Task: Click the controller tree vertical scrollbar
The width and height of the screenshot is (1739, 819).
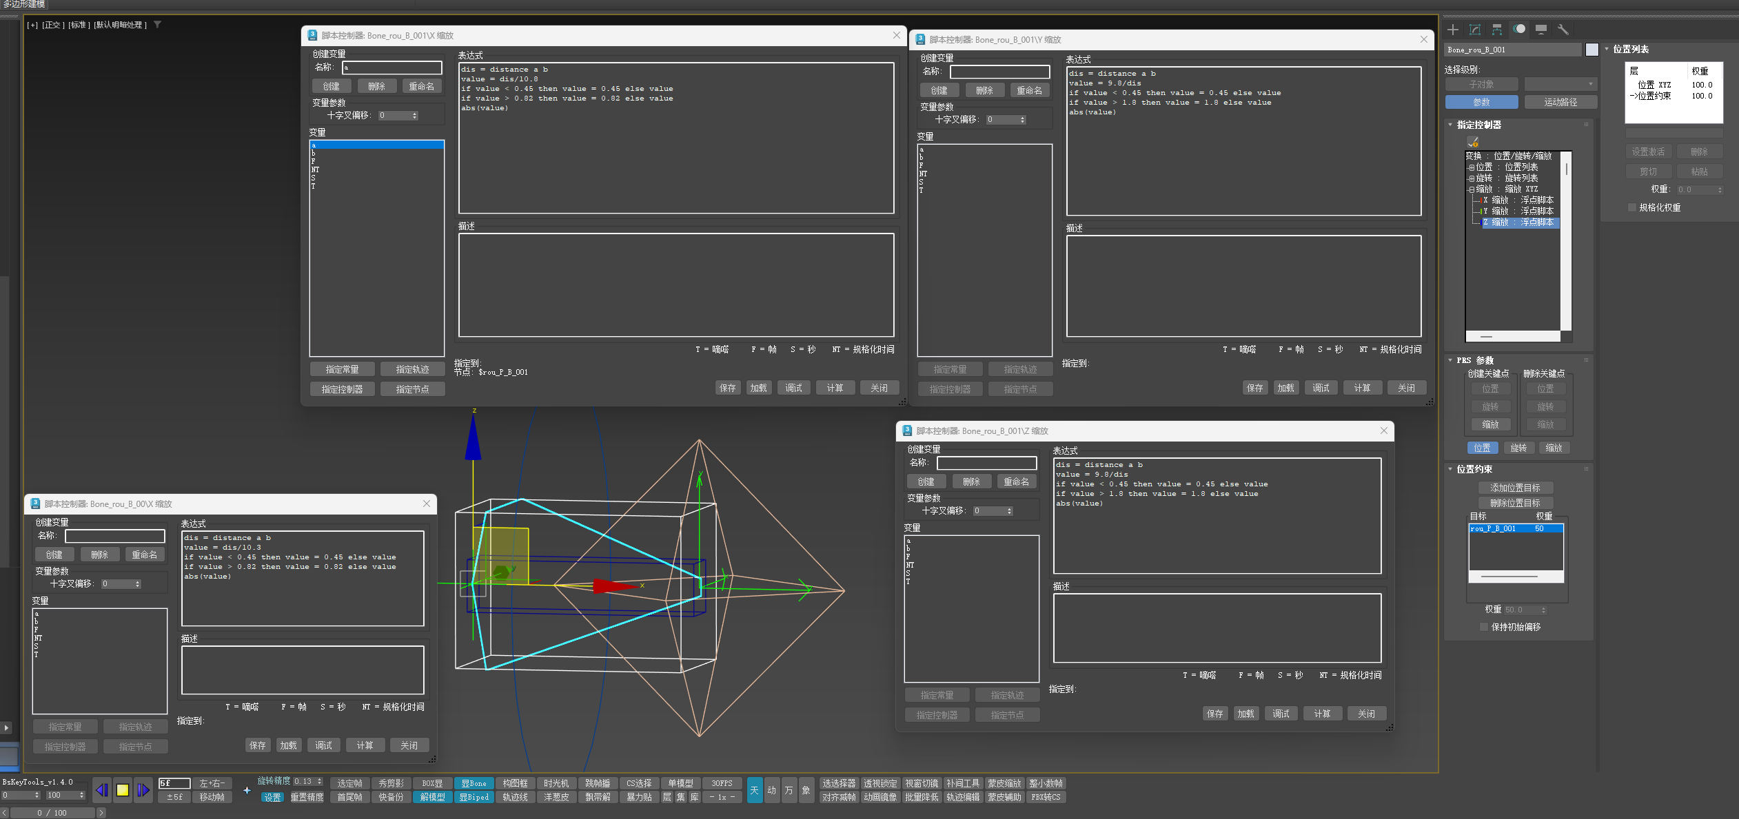Action: click(1566, 241)
